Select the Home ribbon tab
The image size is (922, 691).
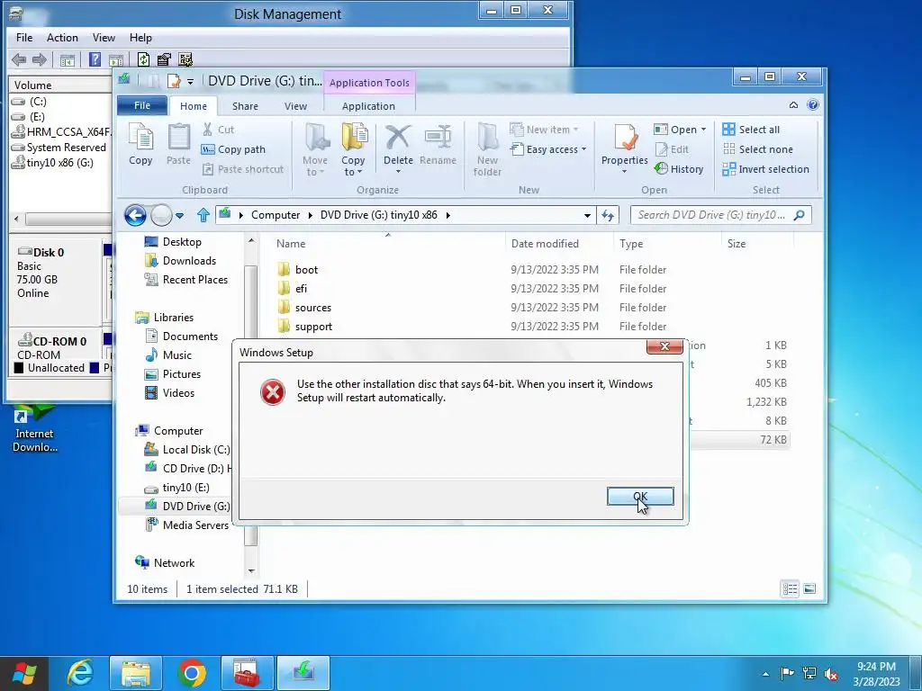tap(194, 106)
